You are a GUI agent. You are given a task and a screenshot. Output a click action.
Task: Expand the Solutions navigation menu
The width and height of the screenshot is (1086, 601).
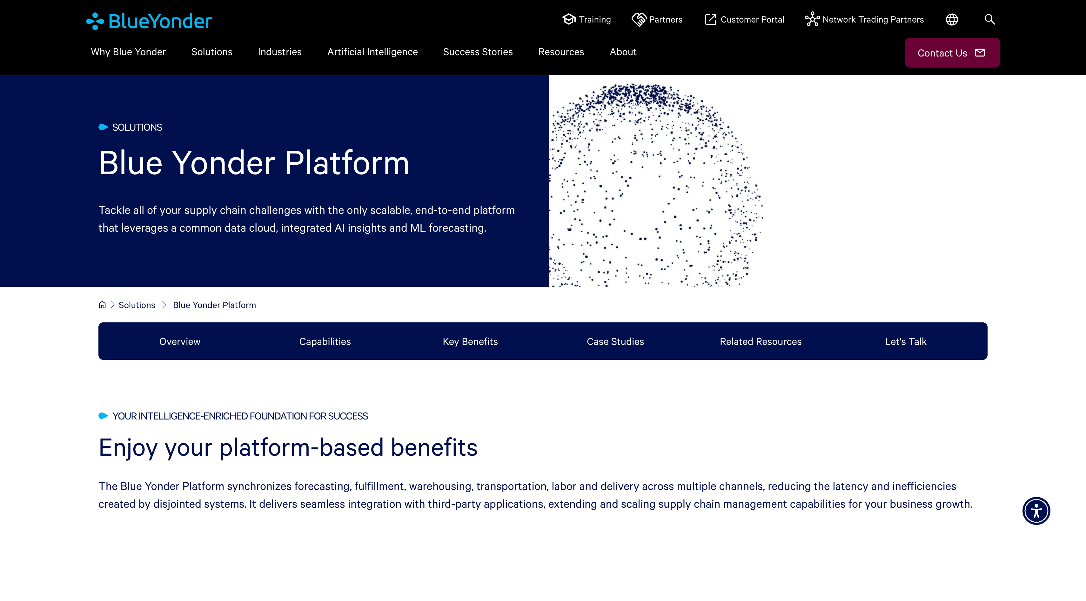(211, 52)
